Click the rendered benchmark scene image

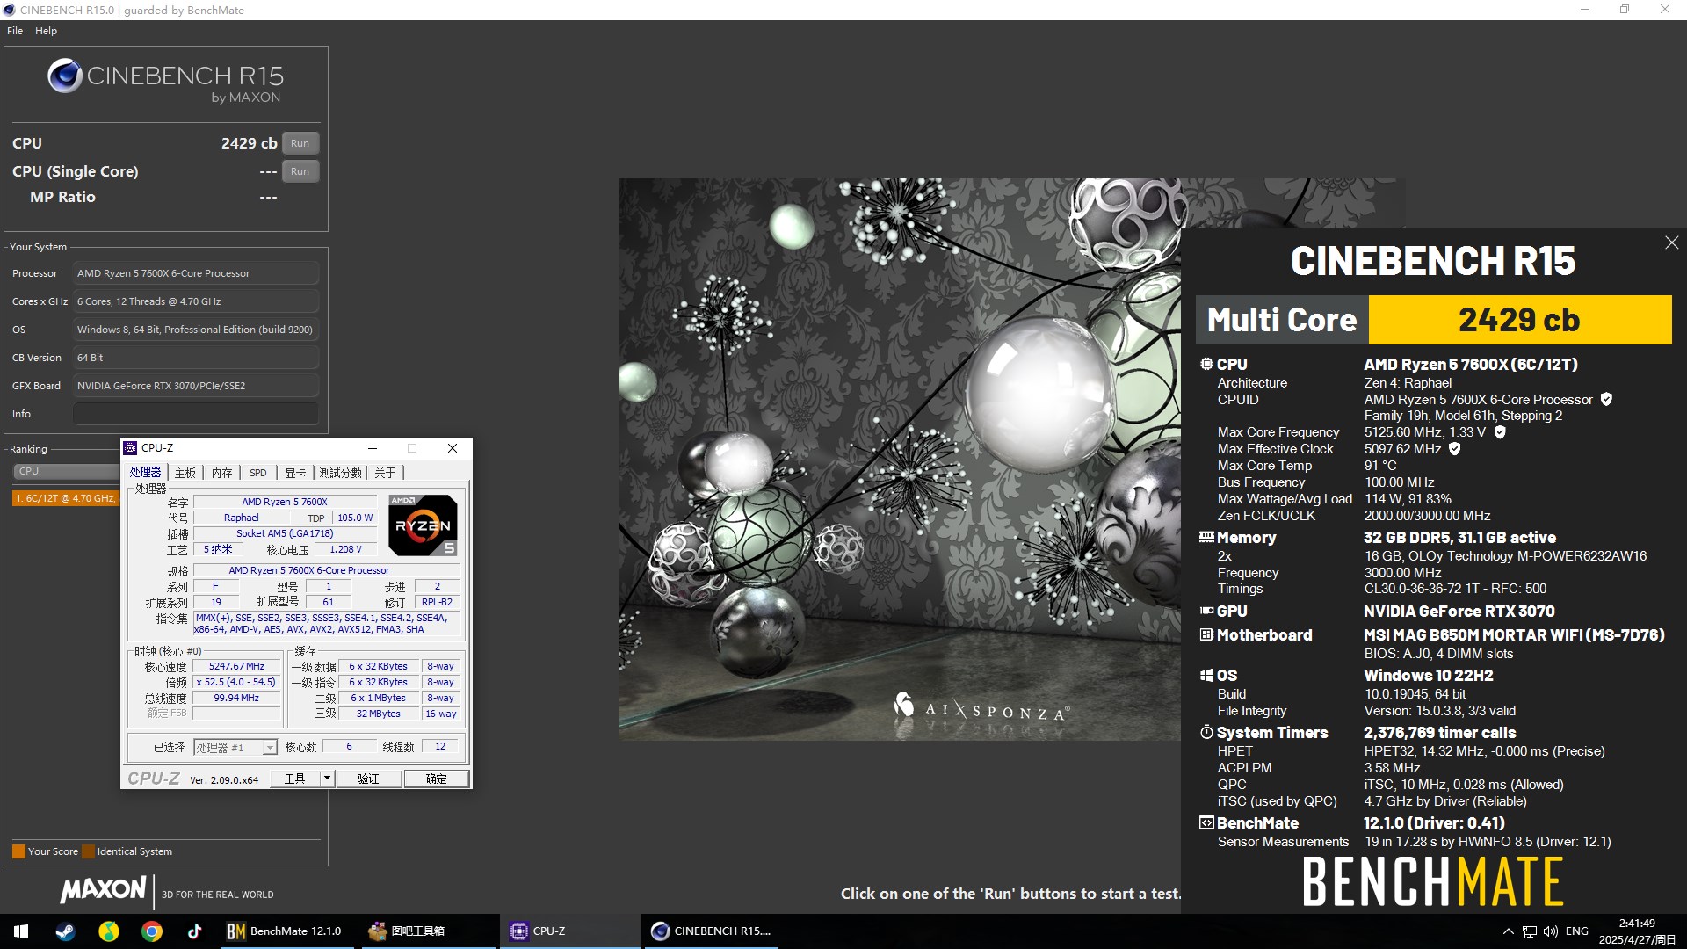tap(899, 460)
